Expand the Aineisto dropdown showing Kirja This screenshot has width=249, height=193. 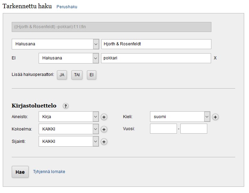pyautogui.click(x=69, y=117)
